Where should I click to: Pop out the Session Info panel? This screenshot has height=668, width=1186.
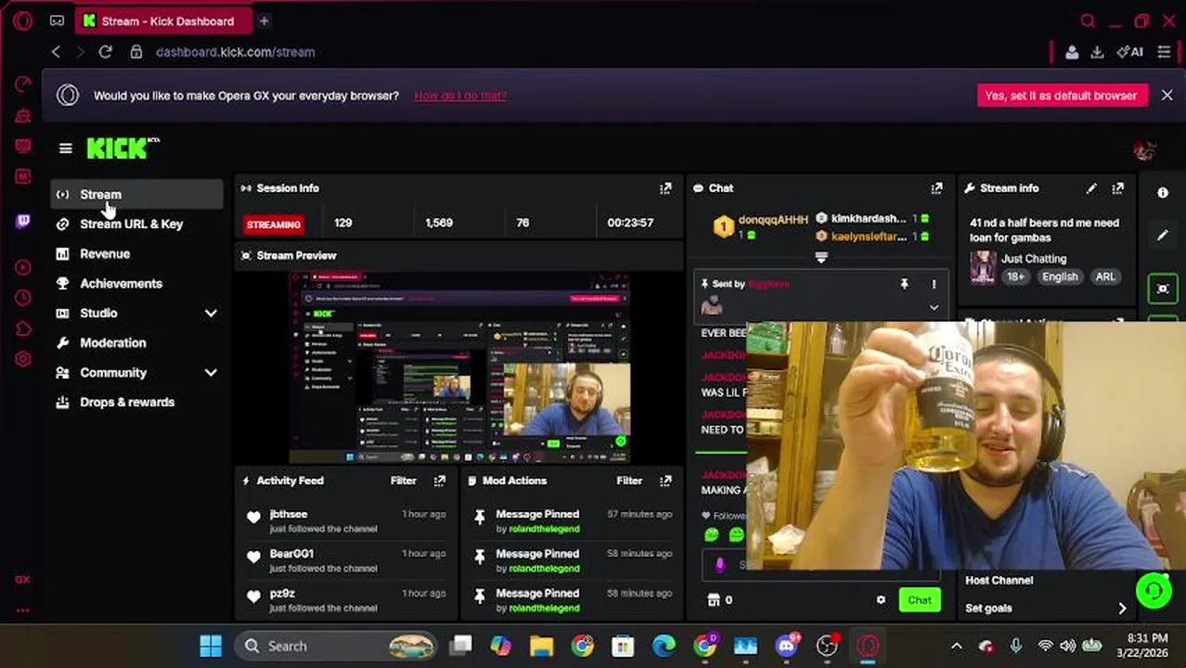pyautogui.click(x=665, y=188)
